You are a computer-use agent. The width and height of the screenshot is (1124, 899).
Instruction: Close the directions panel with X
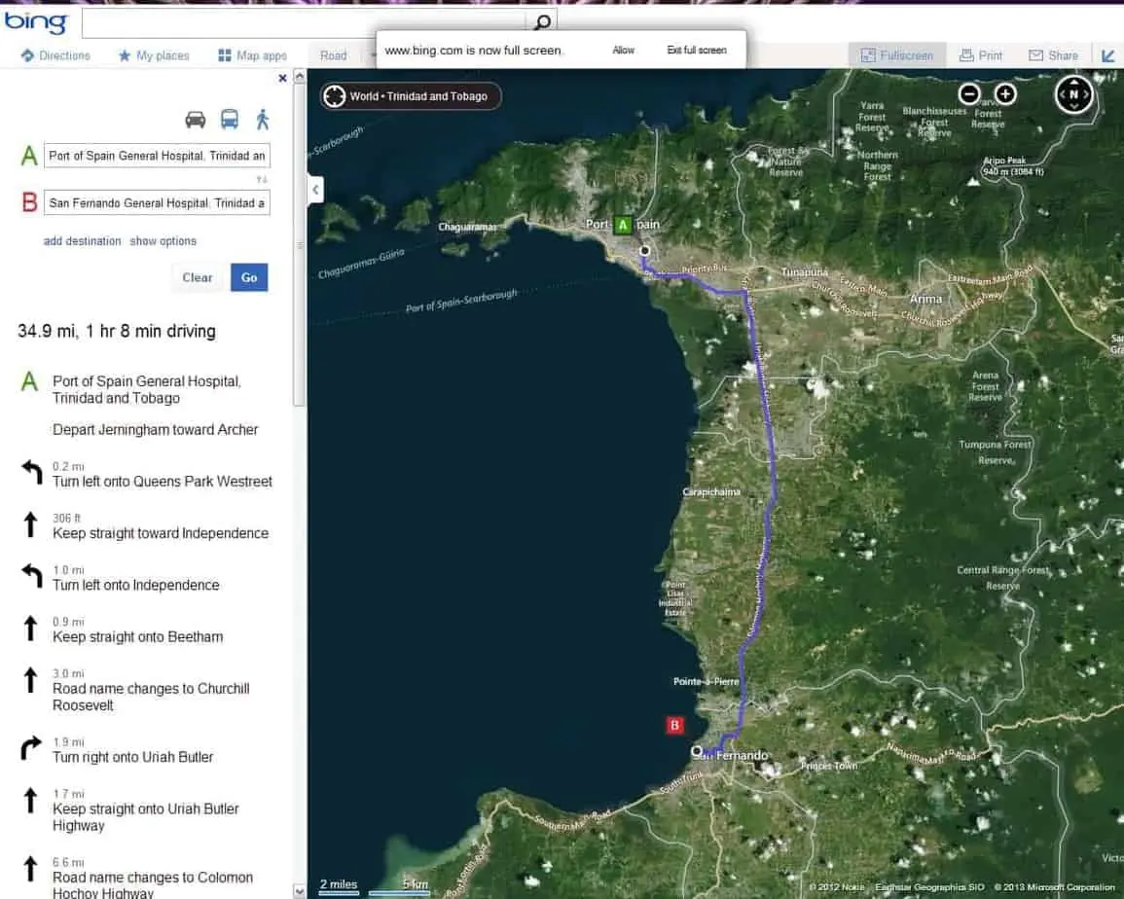point(282,78)
